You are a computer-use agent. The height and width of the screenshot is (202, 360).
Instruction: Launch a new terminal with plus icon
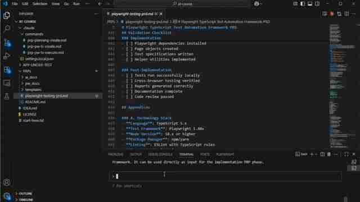pos(312,154)
